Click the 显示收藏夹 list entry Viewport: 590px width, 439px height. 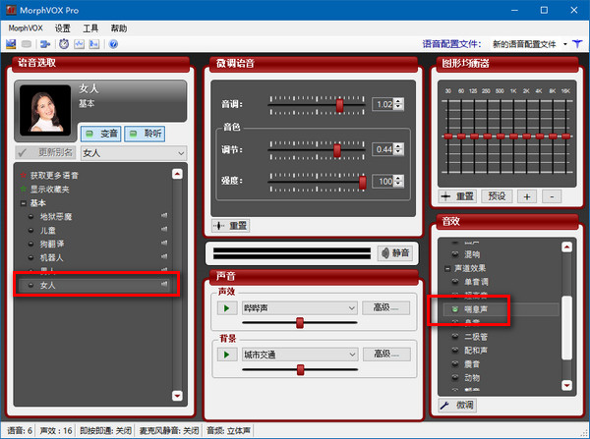[50, 190]
